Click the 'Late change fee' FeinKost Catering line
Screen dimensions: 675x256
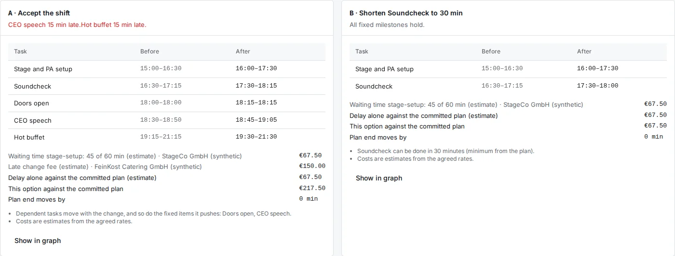coord(105,167)
